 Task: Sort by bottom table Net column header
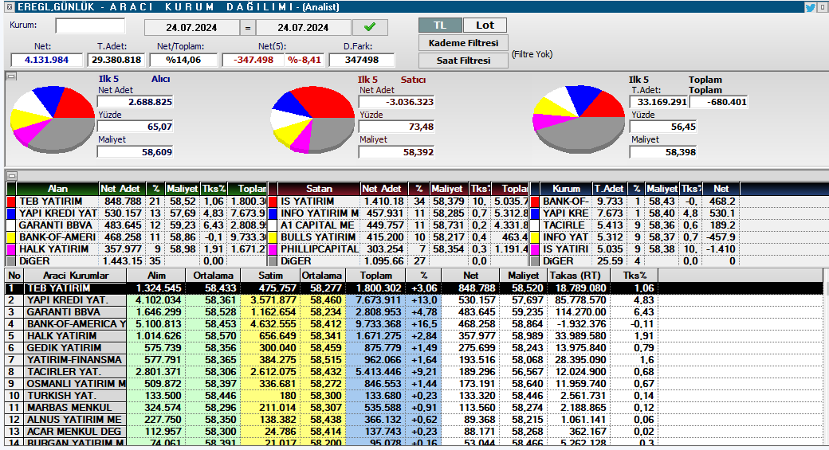point(470,275)
